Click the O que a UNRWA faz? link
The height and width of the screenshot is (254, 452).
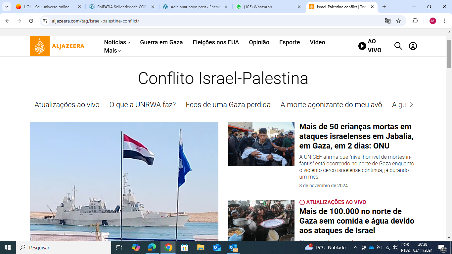tap(143, 105)
